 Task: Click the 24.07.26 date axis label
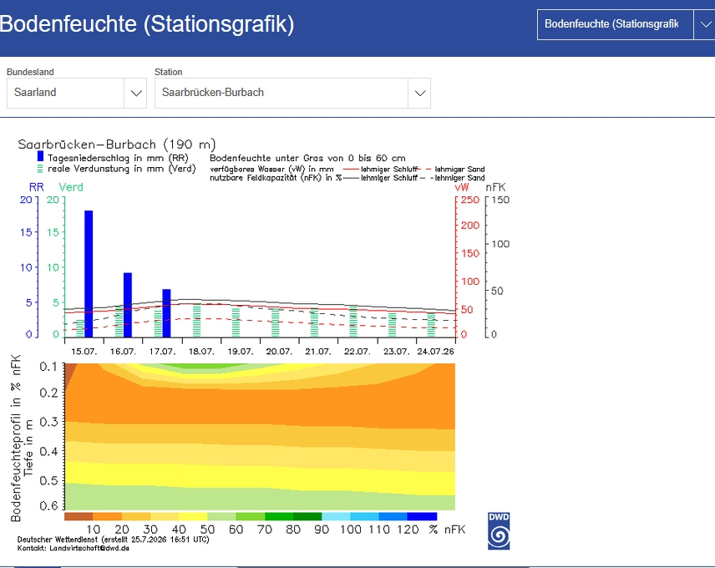(435, 352)
